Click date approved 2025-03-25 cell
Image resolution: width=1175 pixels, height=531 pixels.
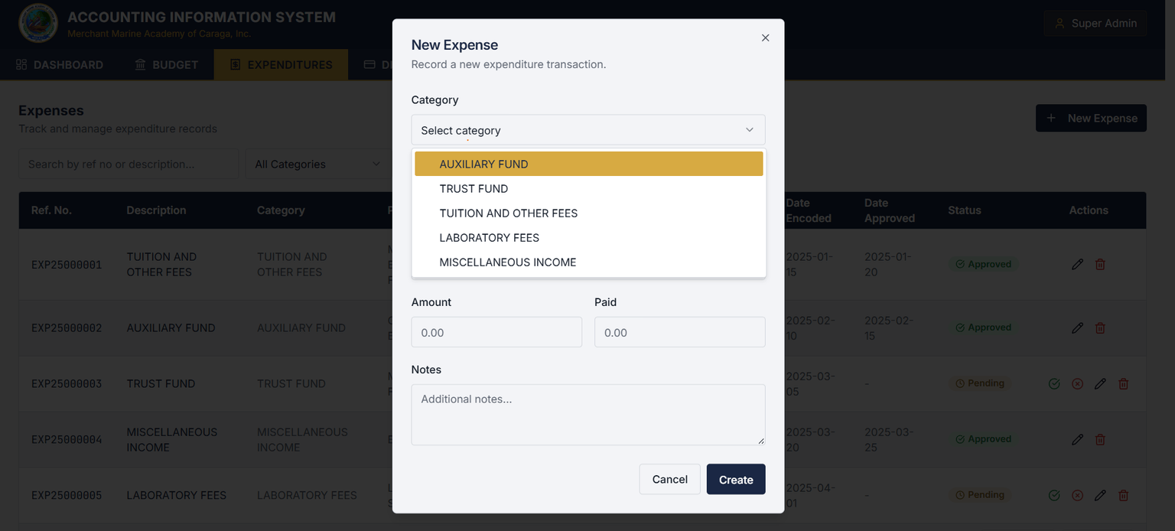pos(888,439)
